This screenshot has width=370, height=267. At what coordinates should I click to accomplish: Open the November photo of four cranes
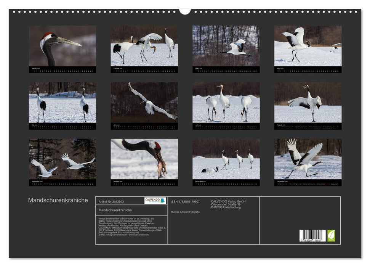pos(226,159)
